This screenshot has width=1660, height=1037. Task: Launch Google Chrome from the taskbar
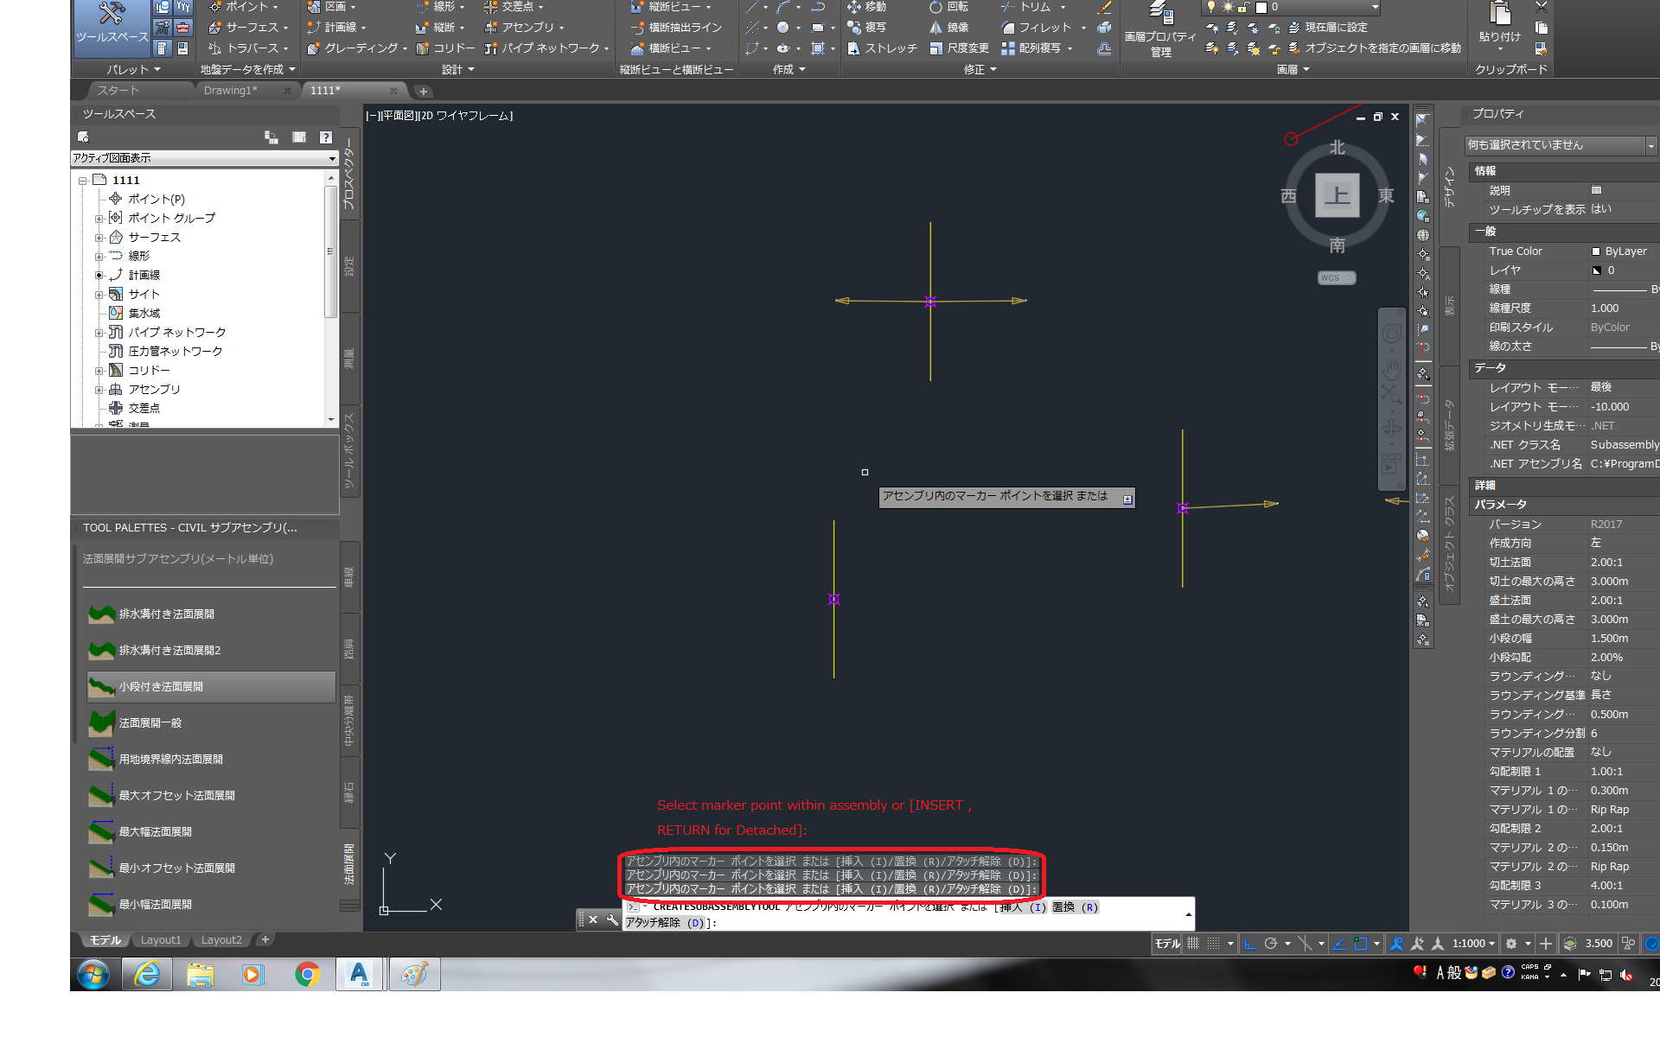click(306, 974)
